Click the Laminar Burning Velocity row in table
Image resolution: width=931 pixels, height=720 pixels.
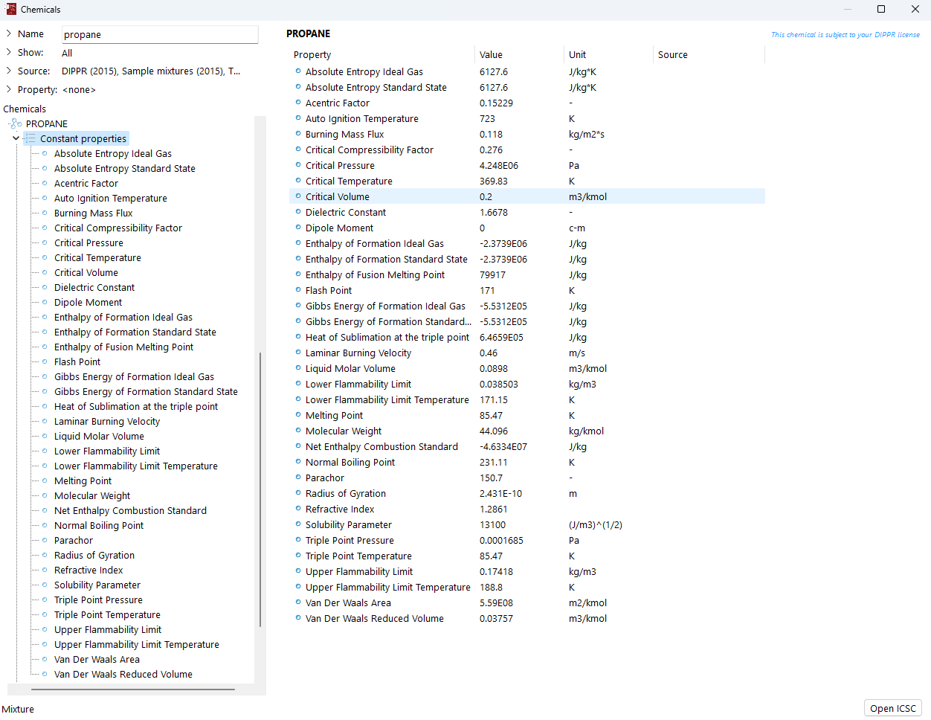527,353
